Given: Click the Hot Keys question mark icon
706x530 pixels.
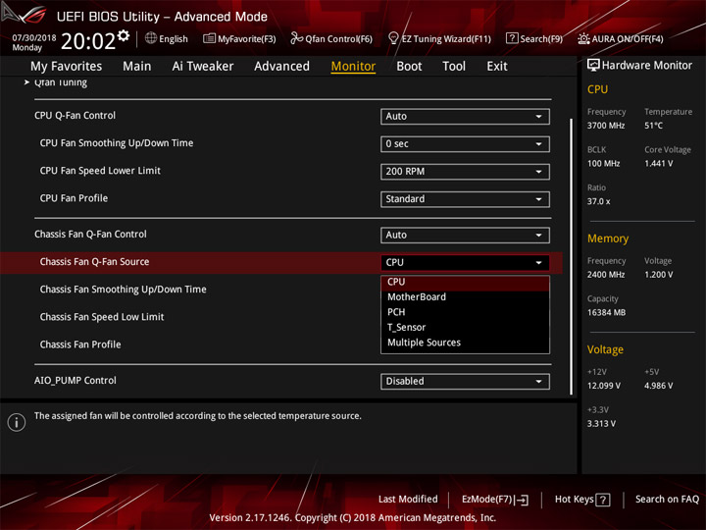Looking at the screenshot, I should click(602, 500).
